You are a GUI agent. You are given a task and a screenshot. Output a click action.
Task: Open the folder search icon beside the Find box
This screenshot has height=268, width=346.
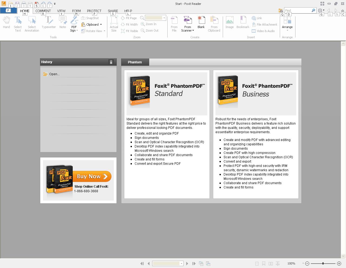(281, 11)
